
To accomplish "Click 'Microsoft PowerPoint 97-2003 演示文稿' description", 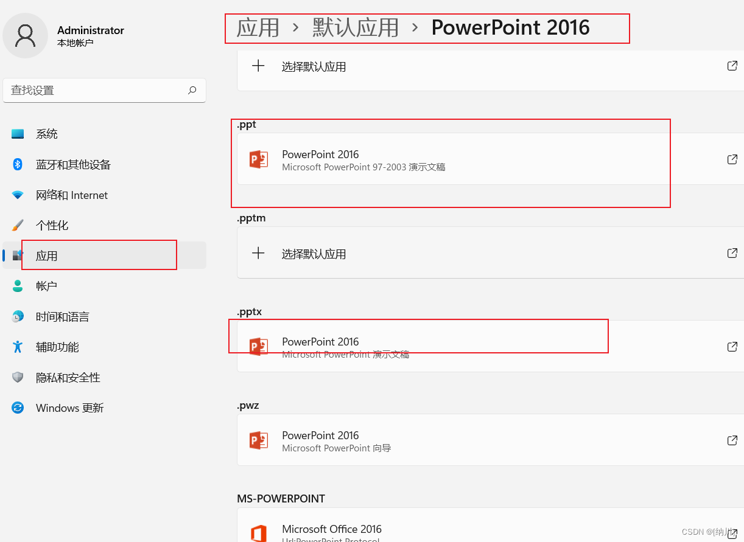I will [363, 167].
